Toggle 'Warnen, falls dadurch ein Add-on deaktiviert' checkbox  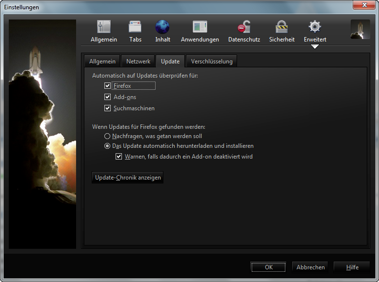(x=119, y=157)
